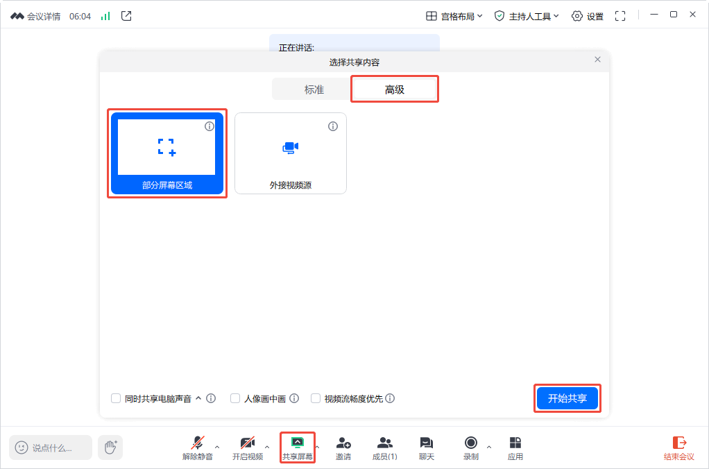
Task: Click the pop-out window icon beside the timer
Action: pos(126,16)
